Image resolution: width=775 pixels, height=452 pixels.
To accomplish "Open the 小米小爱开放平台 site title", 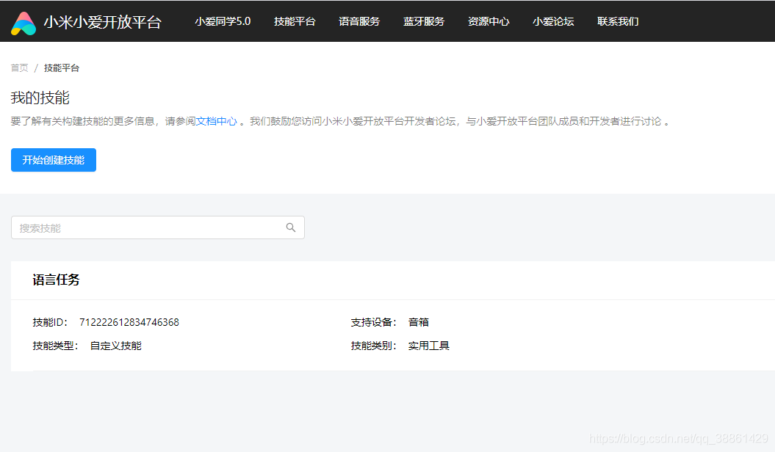I will 102,22.
